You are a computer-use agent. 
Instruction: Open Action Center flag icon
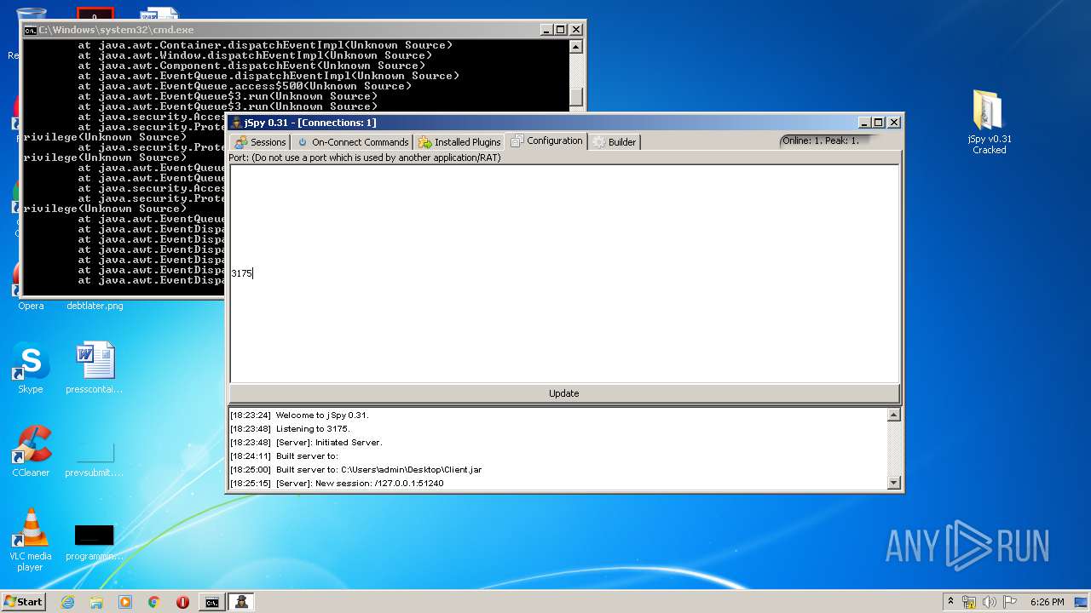click(x=1010, y=602)
